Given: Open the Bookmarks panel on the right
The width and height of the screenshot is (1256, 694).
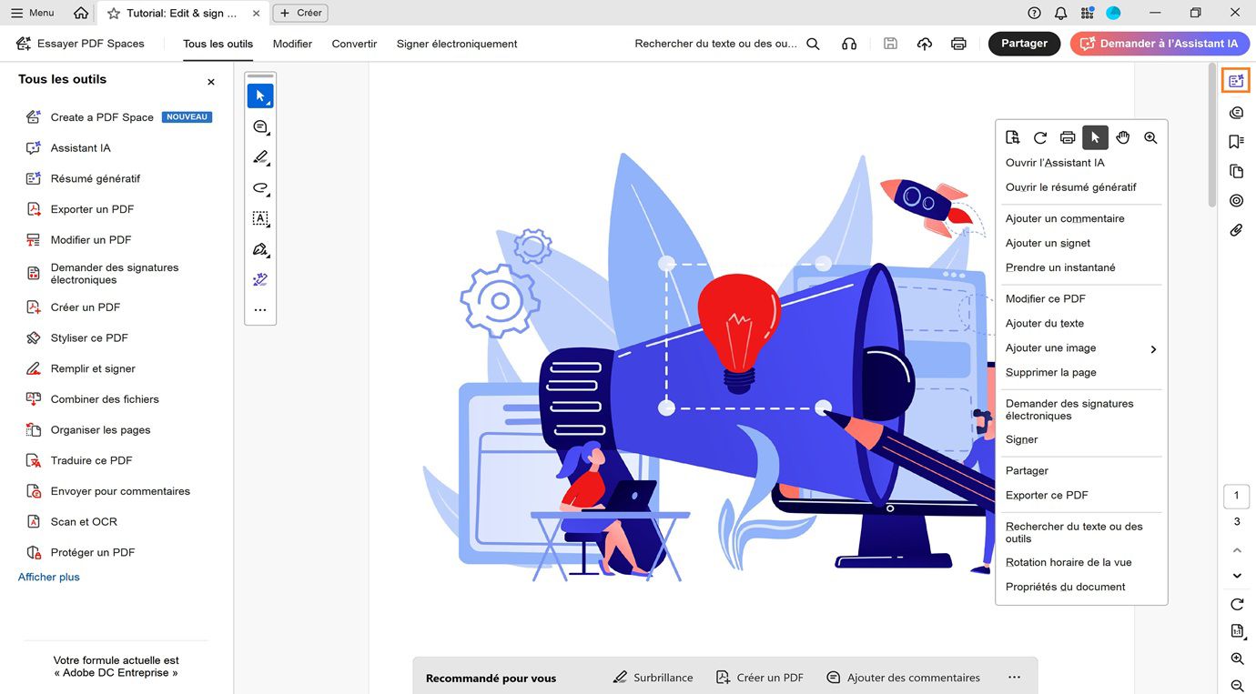Looking at the screenshot, I should [1235, 141].
